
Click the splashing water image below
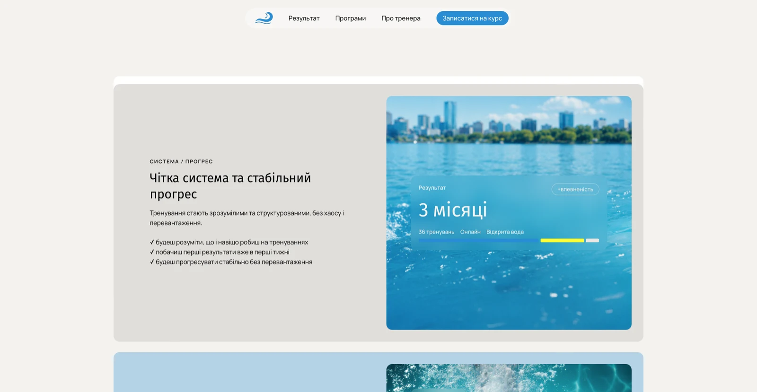coord(509,378)
